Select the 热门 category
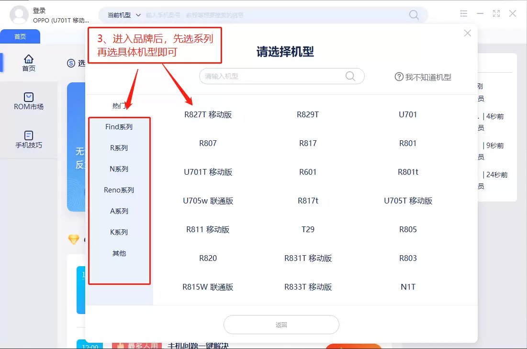Screen dimensions: 527x349 point(119,105)
